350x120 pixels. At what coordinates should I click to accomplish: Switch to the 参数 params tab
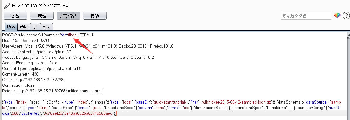(24, 27)
